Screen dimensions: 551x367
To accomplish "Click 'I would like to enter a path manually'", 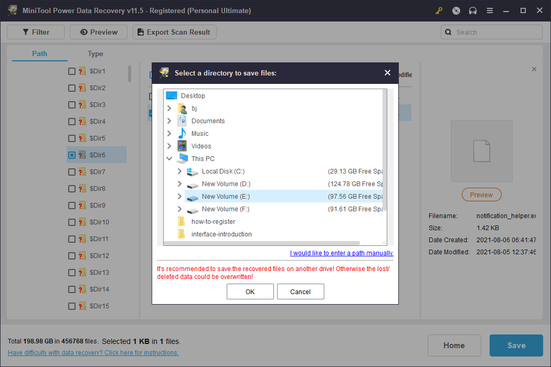I will click(x=342, y=253).
